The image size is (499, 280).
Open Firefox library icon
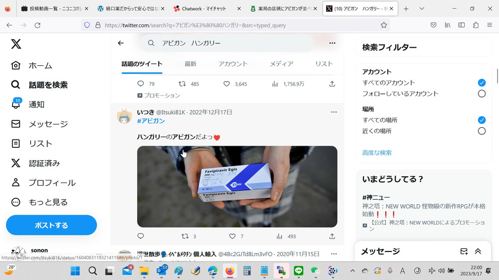coord(448,25)
